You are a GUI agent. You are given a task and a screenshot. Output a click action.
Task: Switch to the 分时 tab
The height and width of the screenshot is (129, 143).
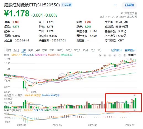click(x=8, y=50)
